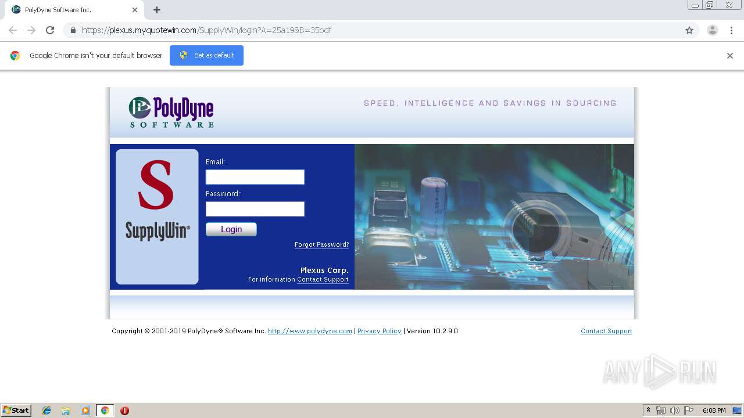Click the padlock site security icon
Image resolution: width=744 pixels, height=418 pixels.
73,30
